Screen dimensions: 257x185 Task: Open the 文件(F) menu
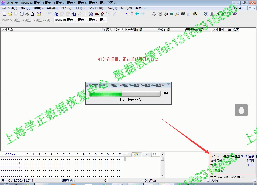(x=12, y=8)
